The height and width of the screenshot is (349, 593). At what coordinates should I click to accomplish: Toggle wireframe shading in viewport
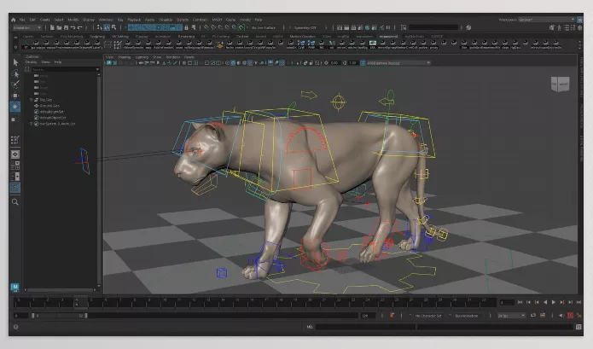[227, 63]
